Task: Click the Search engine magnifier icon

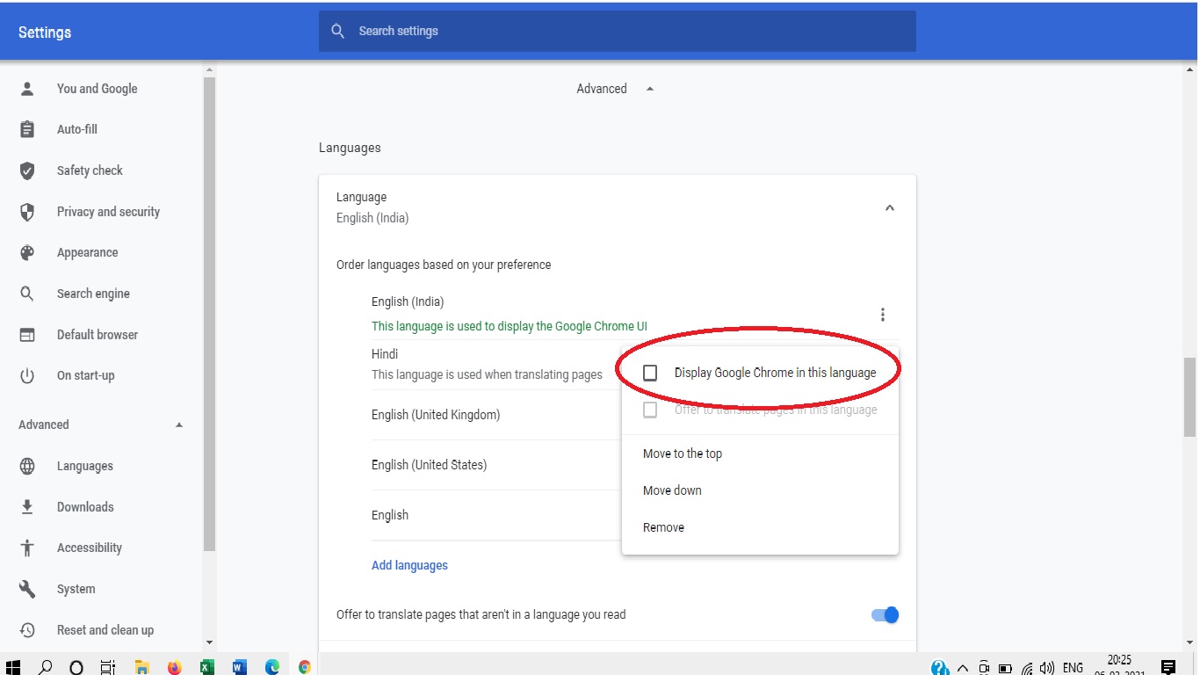Action: pyautogui.click(x=27, y=294)
